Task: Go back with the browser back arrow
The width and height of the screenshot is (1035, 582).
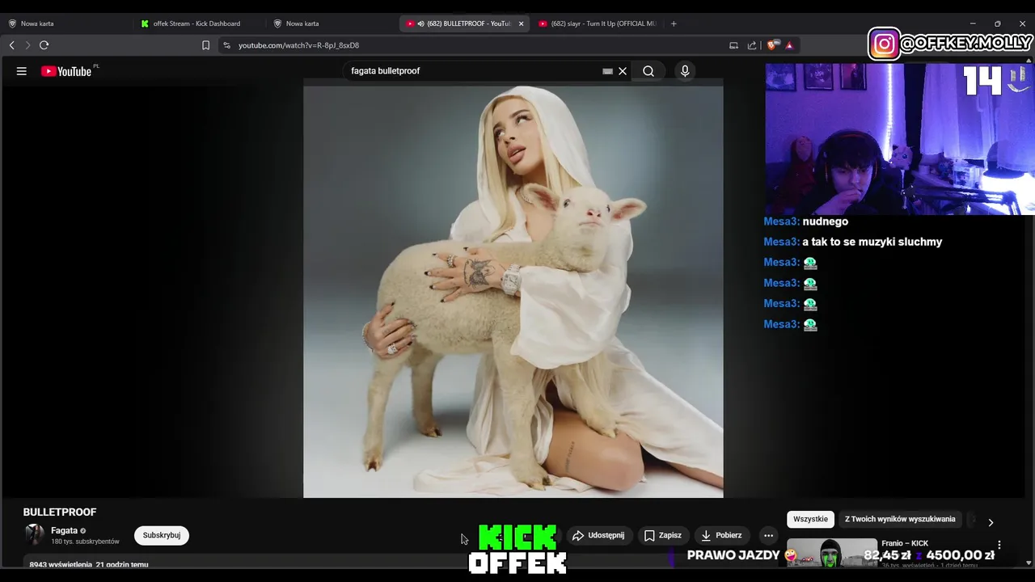Action: click(12, 45)
